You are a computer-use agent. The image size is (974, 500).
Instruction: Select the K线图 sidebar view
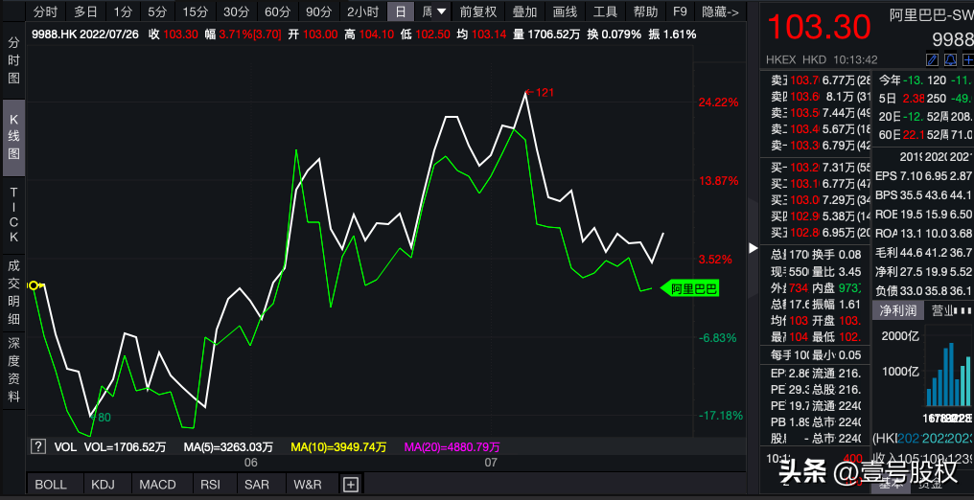[13, 137]
